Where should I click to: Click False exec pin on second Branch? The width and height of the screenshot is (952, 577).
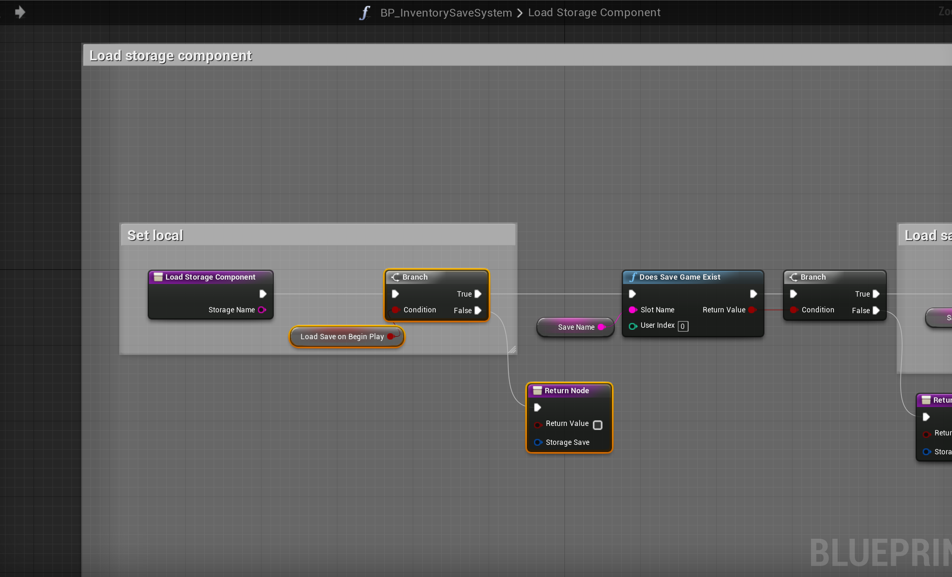[876, 310]
